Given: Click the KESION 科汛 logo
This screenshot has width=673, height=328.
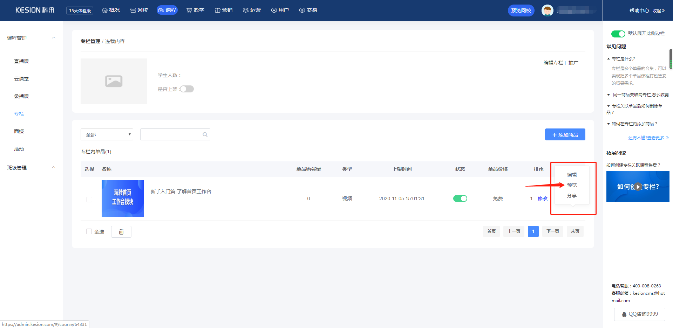Looking at the screenshot, I should click(x=35, y=10).
